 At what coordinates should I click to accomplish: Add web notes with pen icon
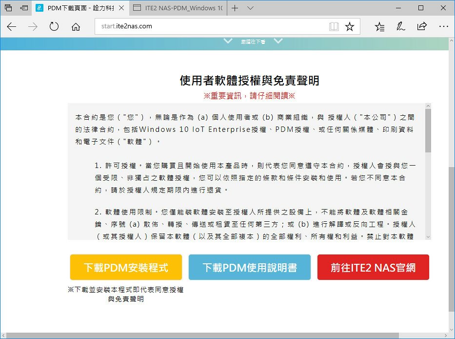pyautogui.click(x=401, y=26)
